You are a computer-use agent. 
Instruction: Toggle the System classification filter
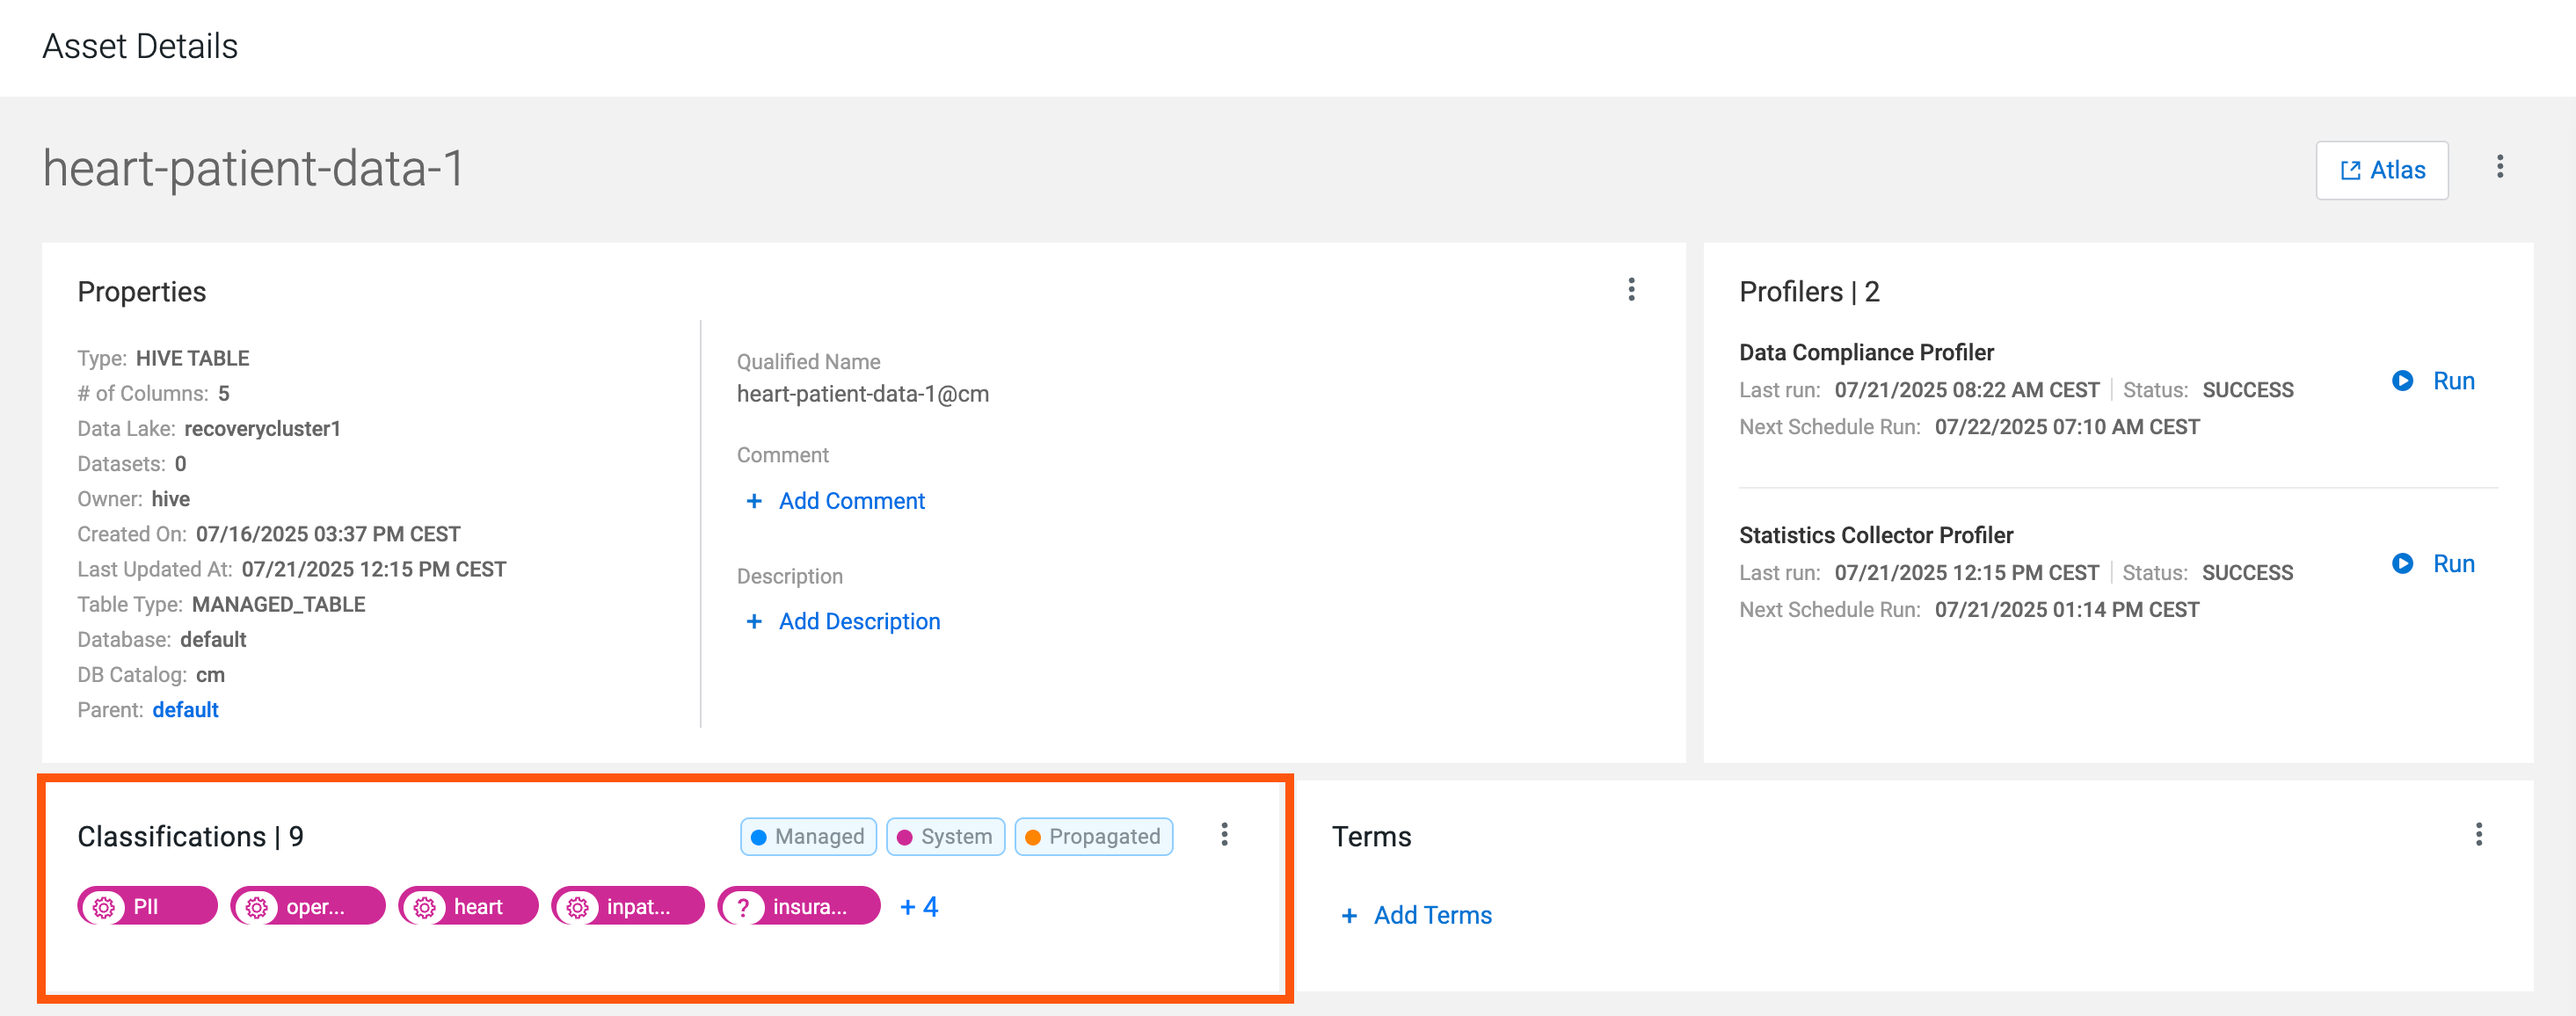tap(945, 837)
